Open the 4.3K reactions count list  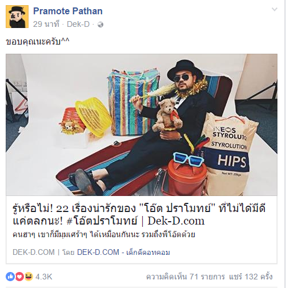[x=44, y=277]
